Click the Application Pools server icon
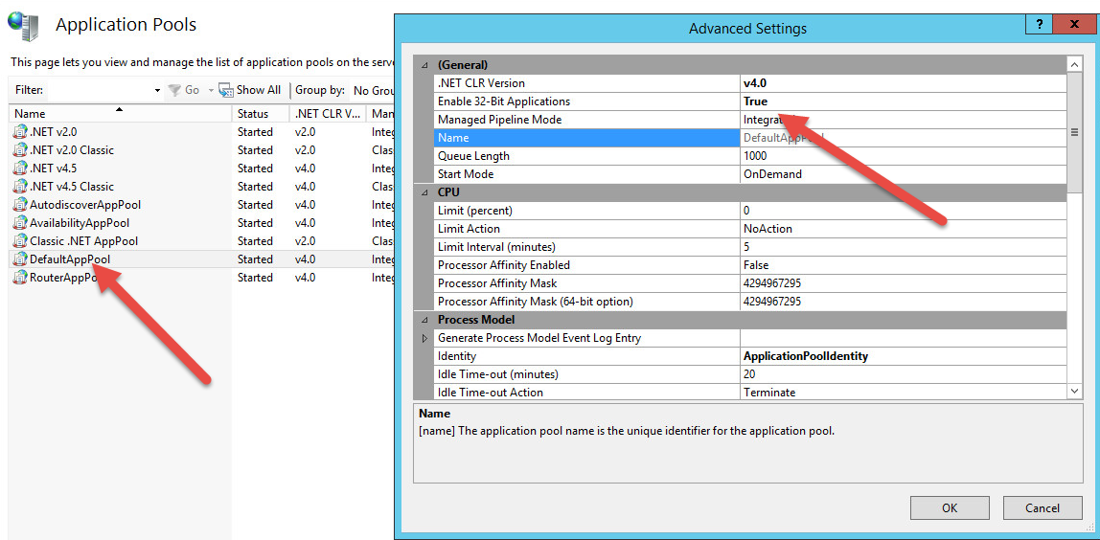Viewport: 1100px width, 540px height. click(x=24, y=25)
